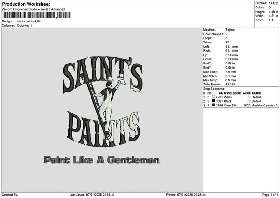280x198 pixels.
Task: Click the Total Bobbin value 83.35ft
Action: click(231, 85)
